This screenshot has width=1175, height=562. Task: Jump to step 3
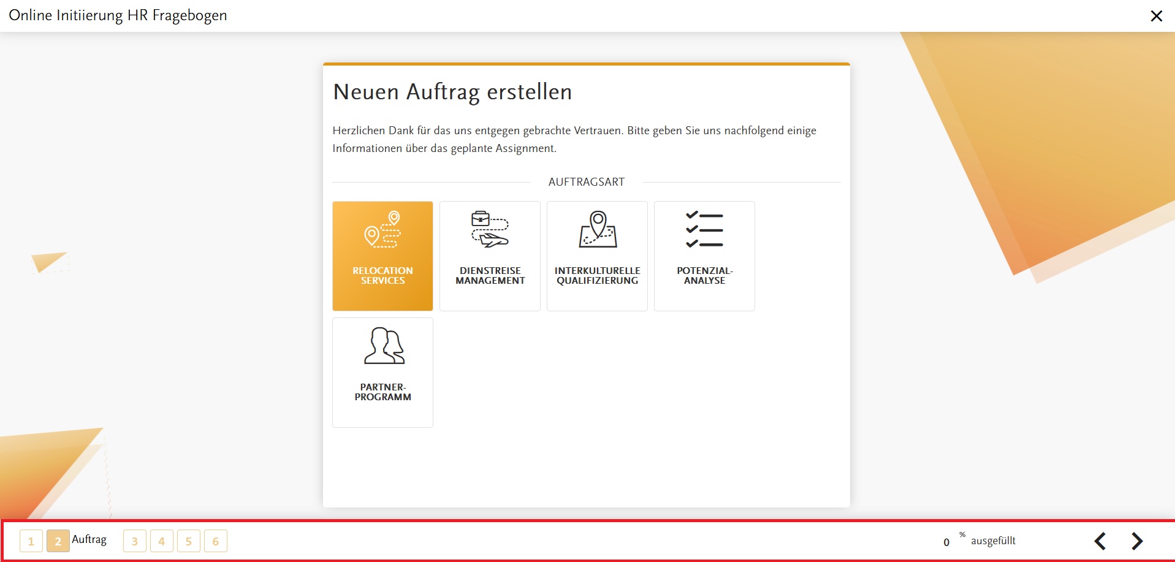click(x=135, y=541)
